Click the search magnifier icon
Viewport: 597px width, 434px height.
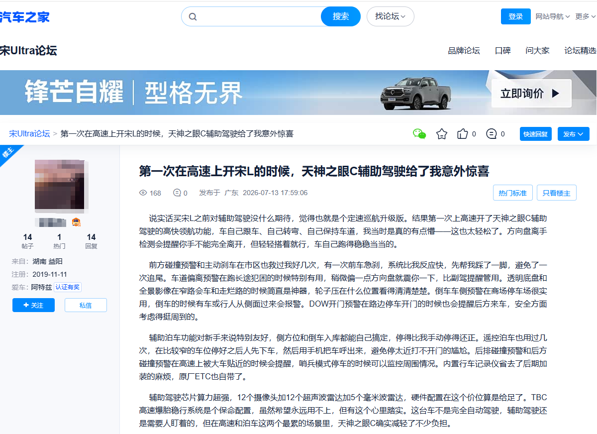[193, 16]
